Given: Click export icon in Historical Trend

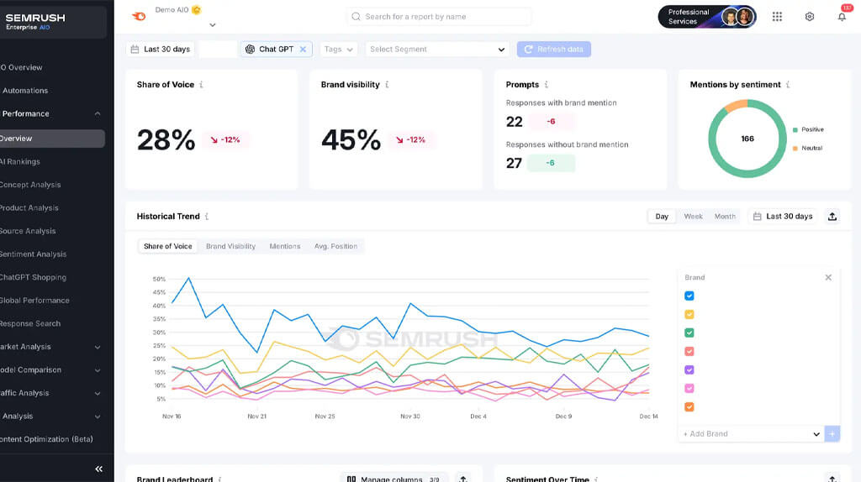Looking at the screenshot, I should [832, 217].
